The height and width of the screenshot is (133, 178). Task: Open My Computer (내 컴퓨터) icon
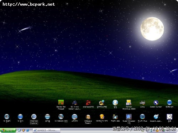click(x=7, y=117)
